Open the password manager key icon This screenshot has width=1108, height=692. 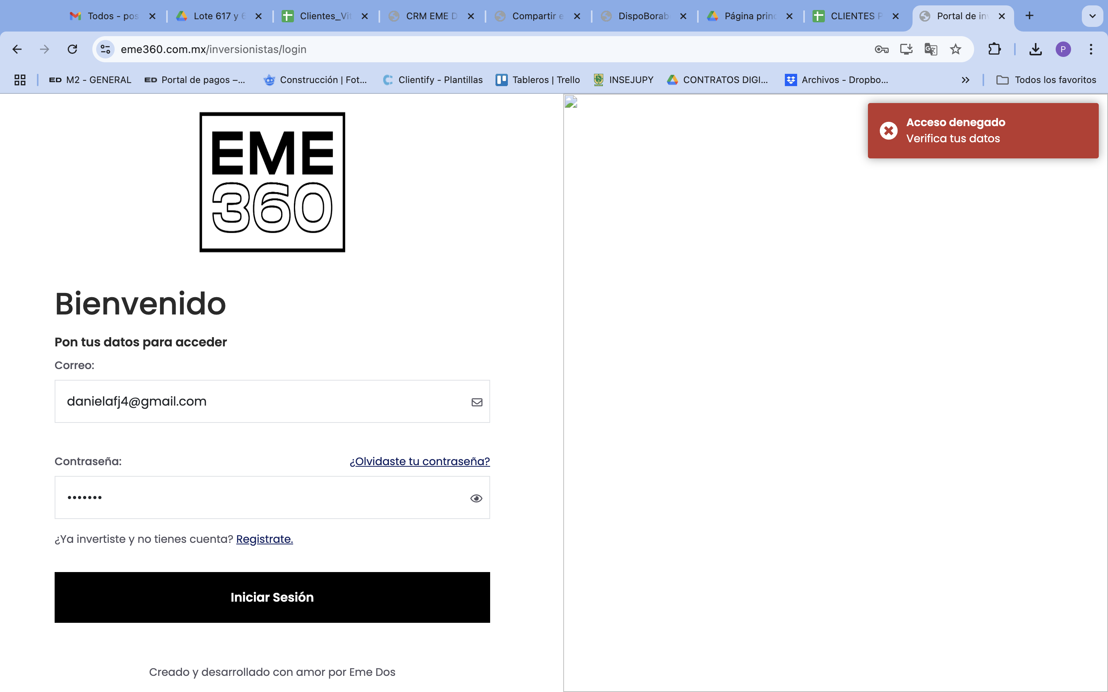(881, 49)
